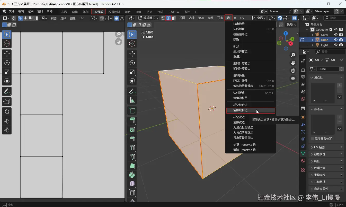Select the Measure tool in 3D viewport
346x207 pixels.
(x=132, y=100)
